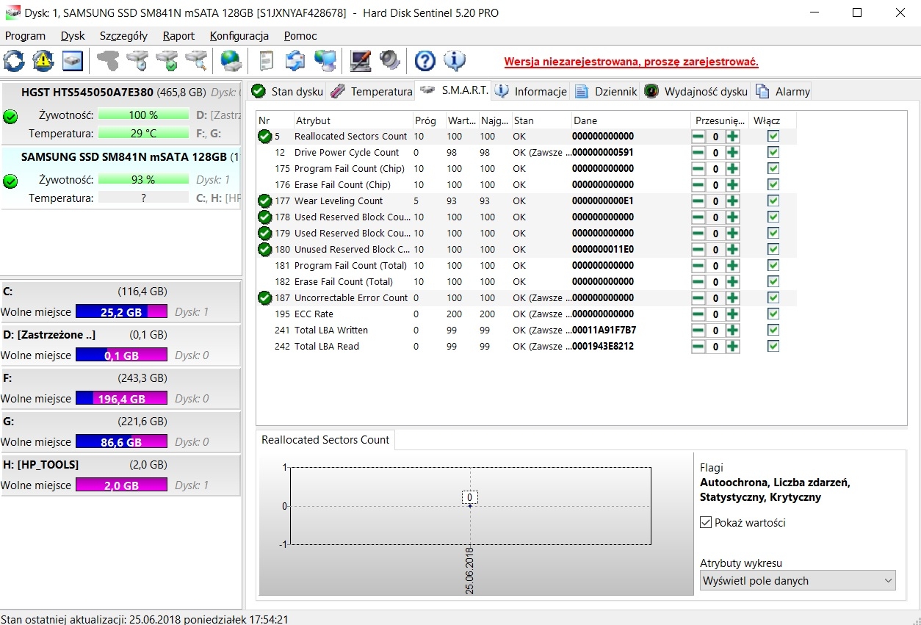Open the Szczegóły menu

pos(123,35)
